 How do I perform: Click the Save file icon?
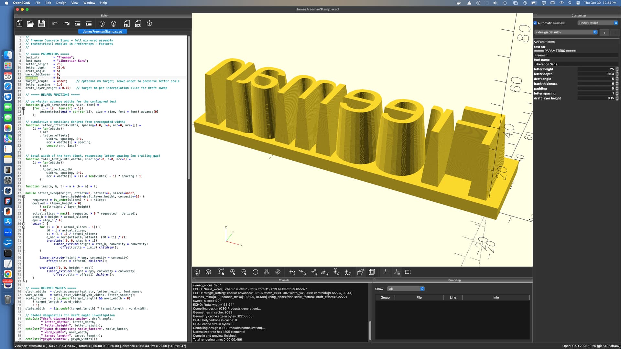[x=41, y=24]
